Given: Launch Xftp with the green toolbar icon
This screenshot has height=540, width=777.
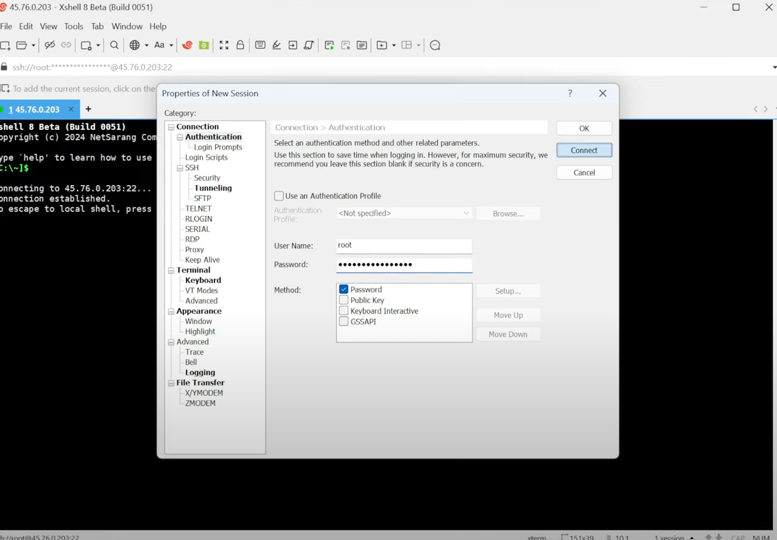Looking at the screenshot, I should [x=203, y=45].
